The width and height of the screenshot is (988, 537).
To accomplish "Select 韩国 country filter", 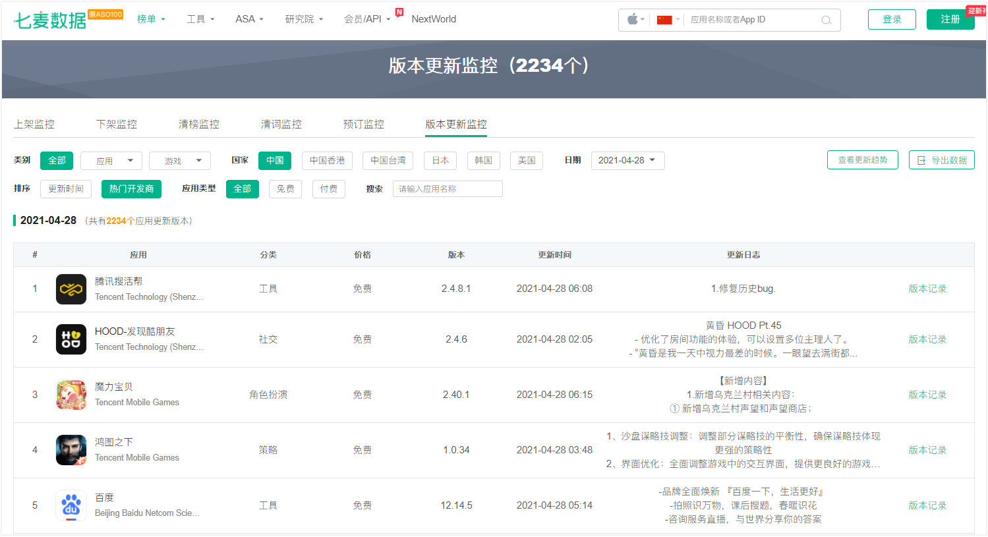I will (x=484, y=161).
